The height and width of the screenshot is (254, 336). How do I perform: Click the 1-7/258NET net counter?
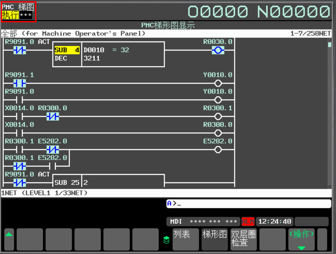[311, 33]
